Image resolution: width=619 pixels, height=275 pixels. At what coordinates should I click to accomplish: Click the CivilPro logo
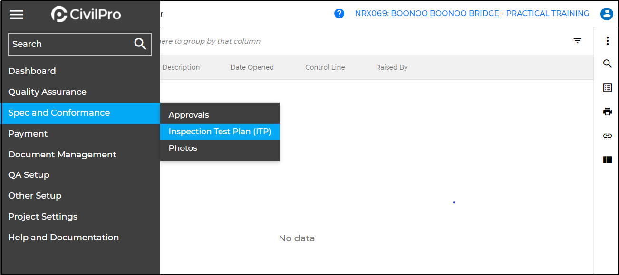[86, 15]
